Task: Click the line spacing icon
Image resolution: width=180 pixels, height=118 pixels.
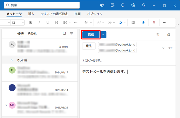Action: pyautogui.click(x=65, y=23)
